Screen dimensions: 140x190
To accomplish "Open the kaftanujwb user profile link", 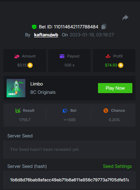I will click(46, 35).
